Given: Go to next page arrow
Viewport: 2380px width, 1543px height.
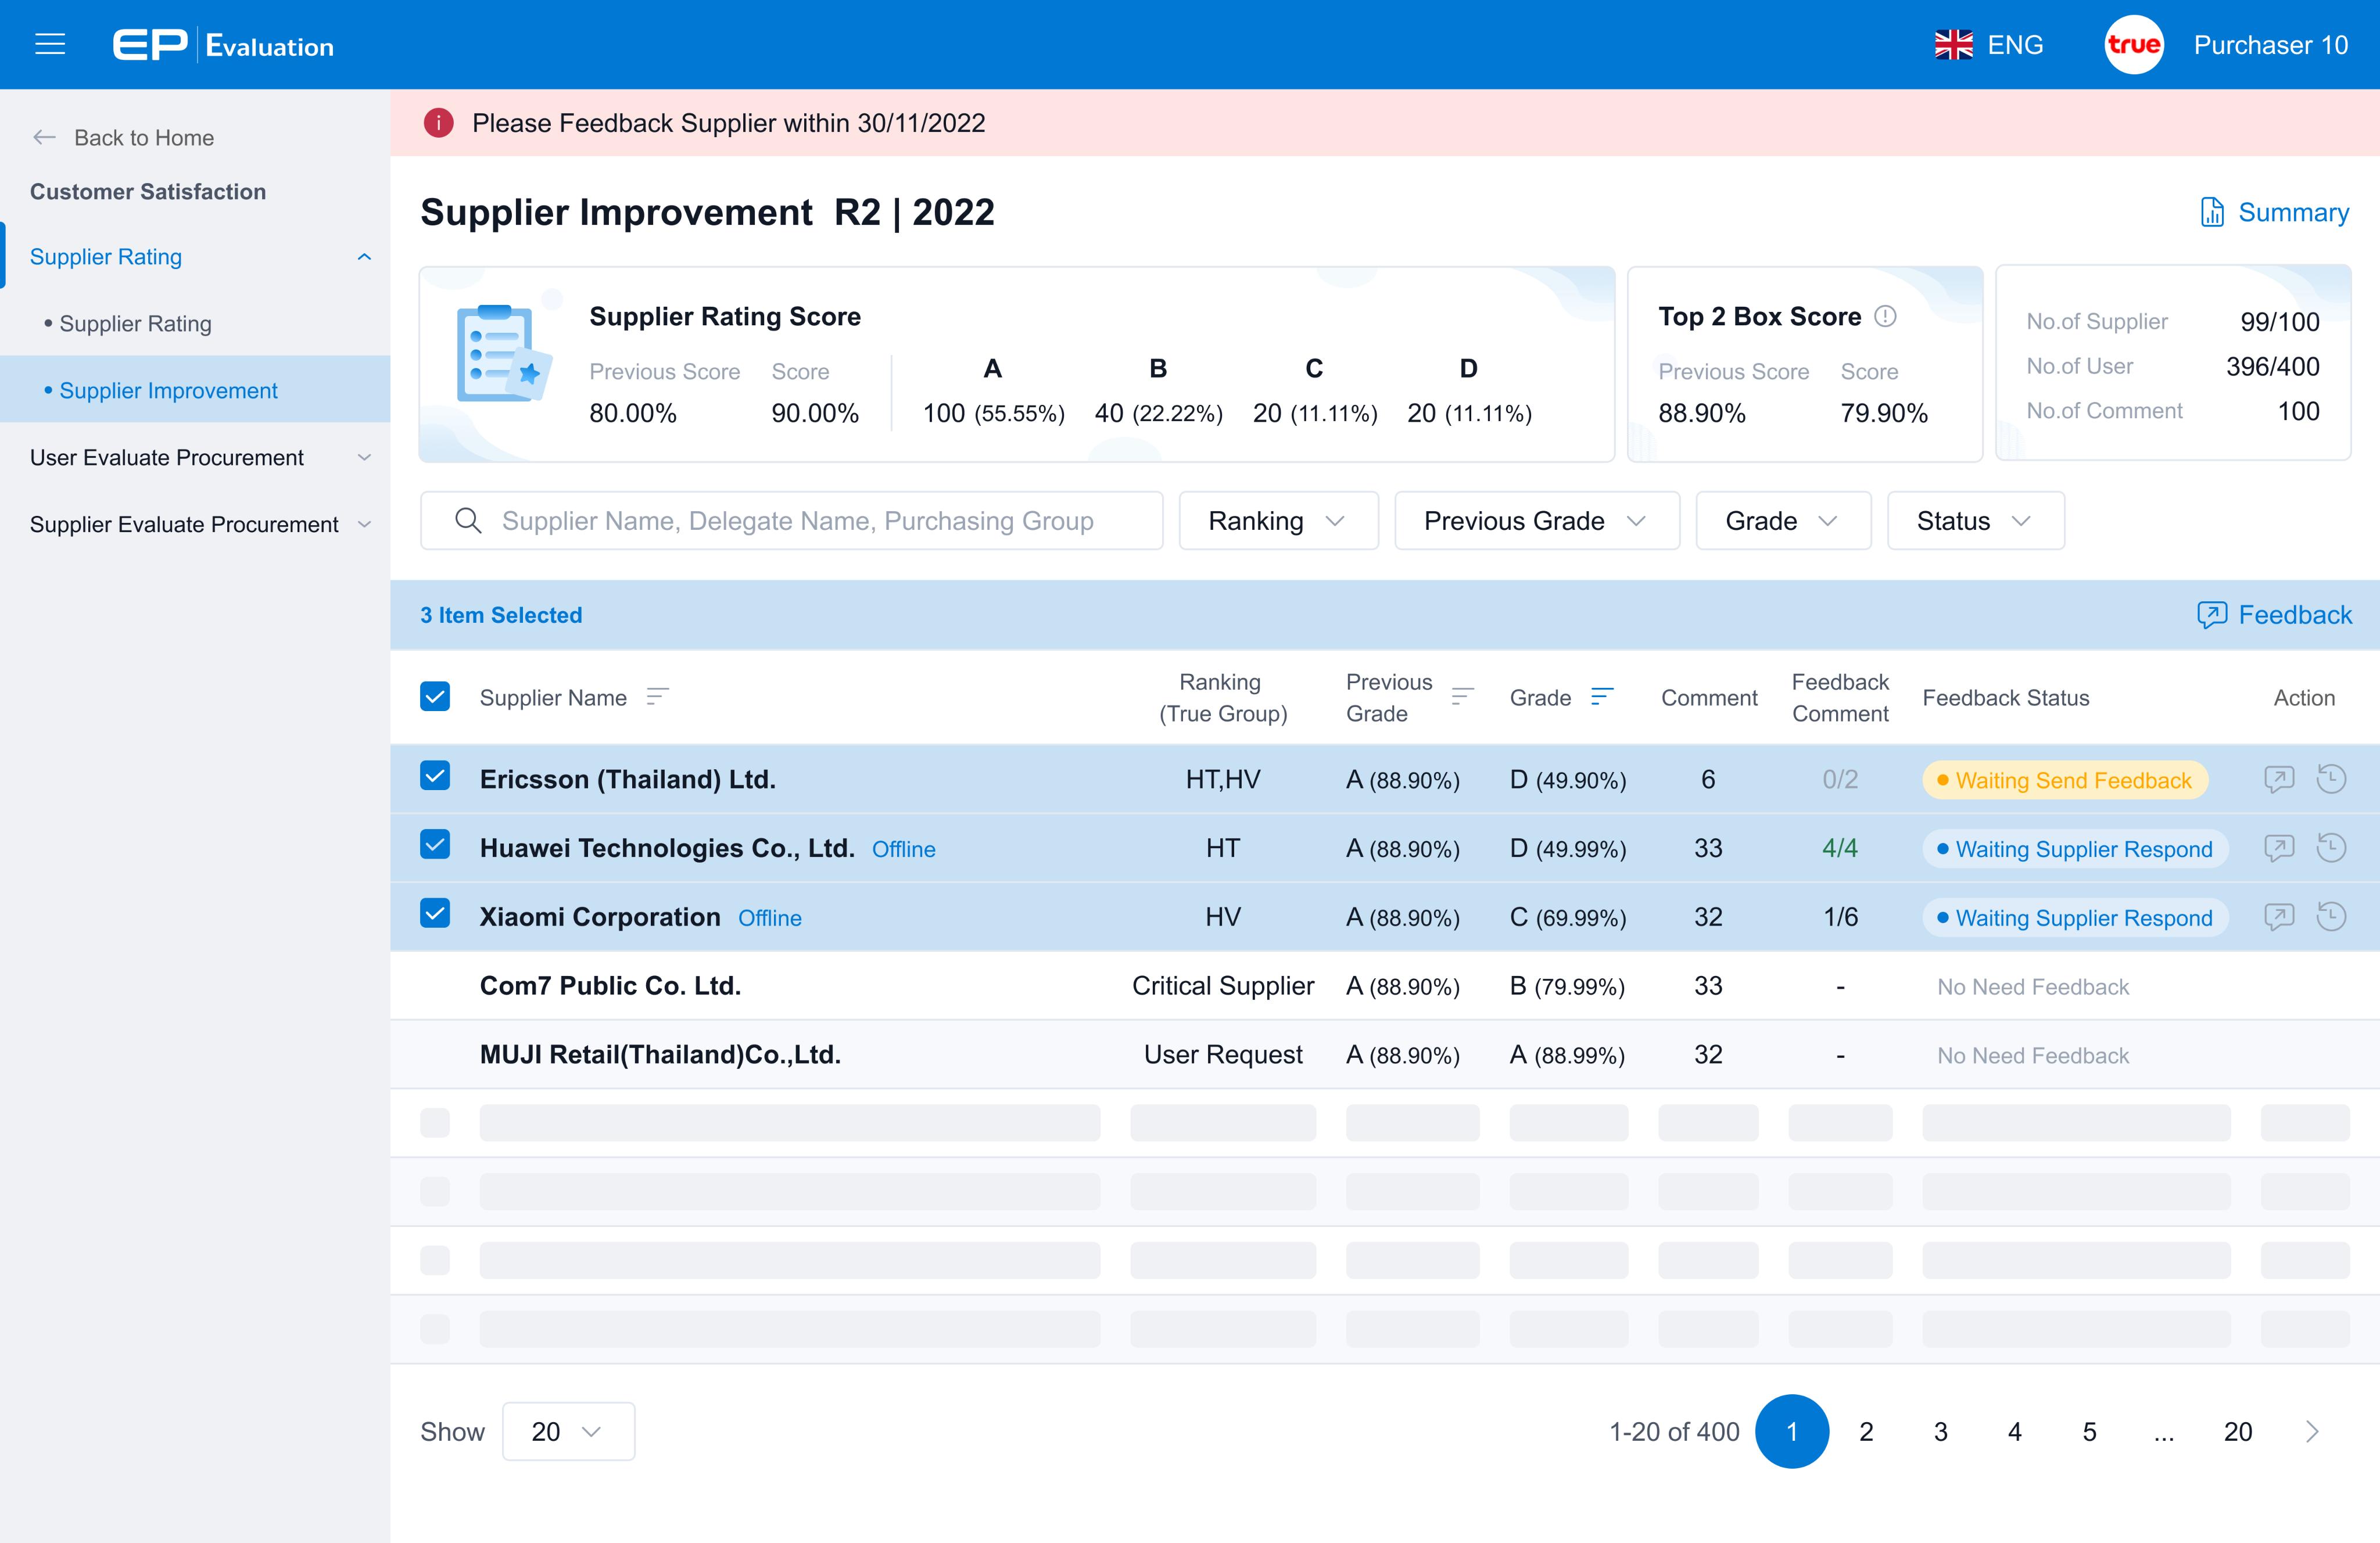Looking at the screenshot, I should (x=2312, y=1431).
